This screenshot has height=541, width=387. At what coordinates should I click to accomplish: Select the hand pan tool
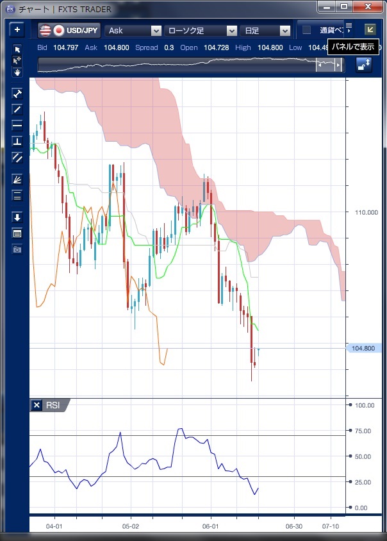click(17, 72)
